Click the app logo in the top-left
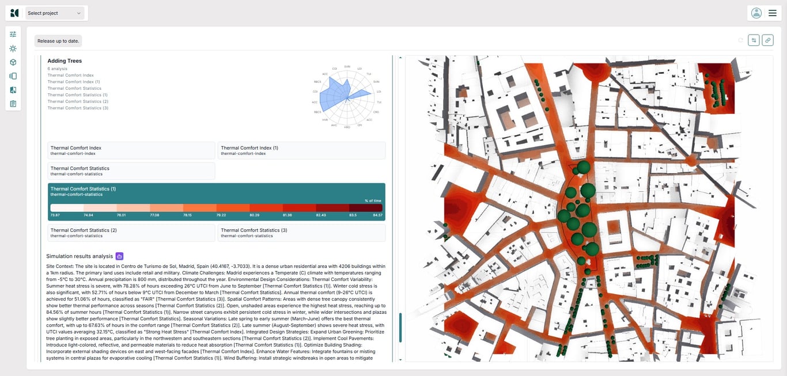This screenshot has width=787, height=376. (x=14, y=13)
